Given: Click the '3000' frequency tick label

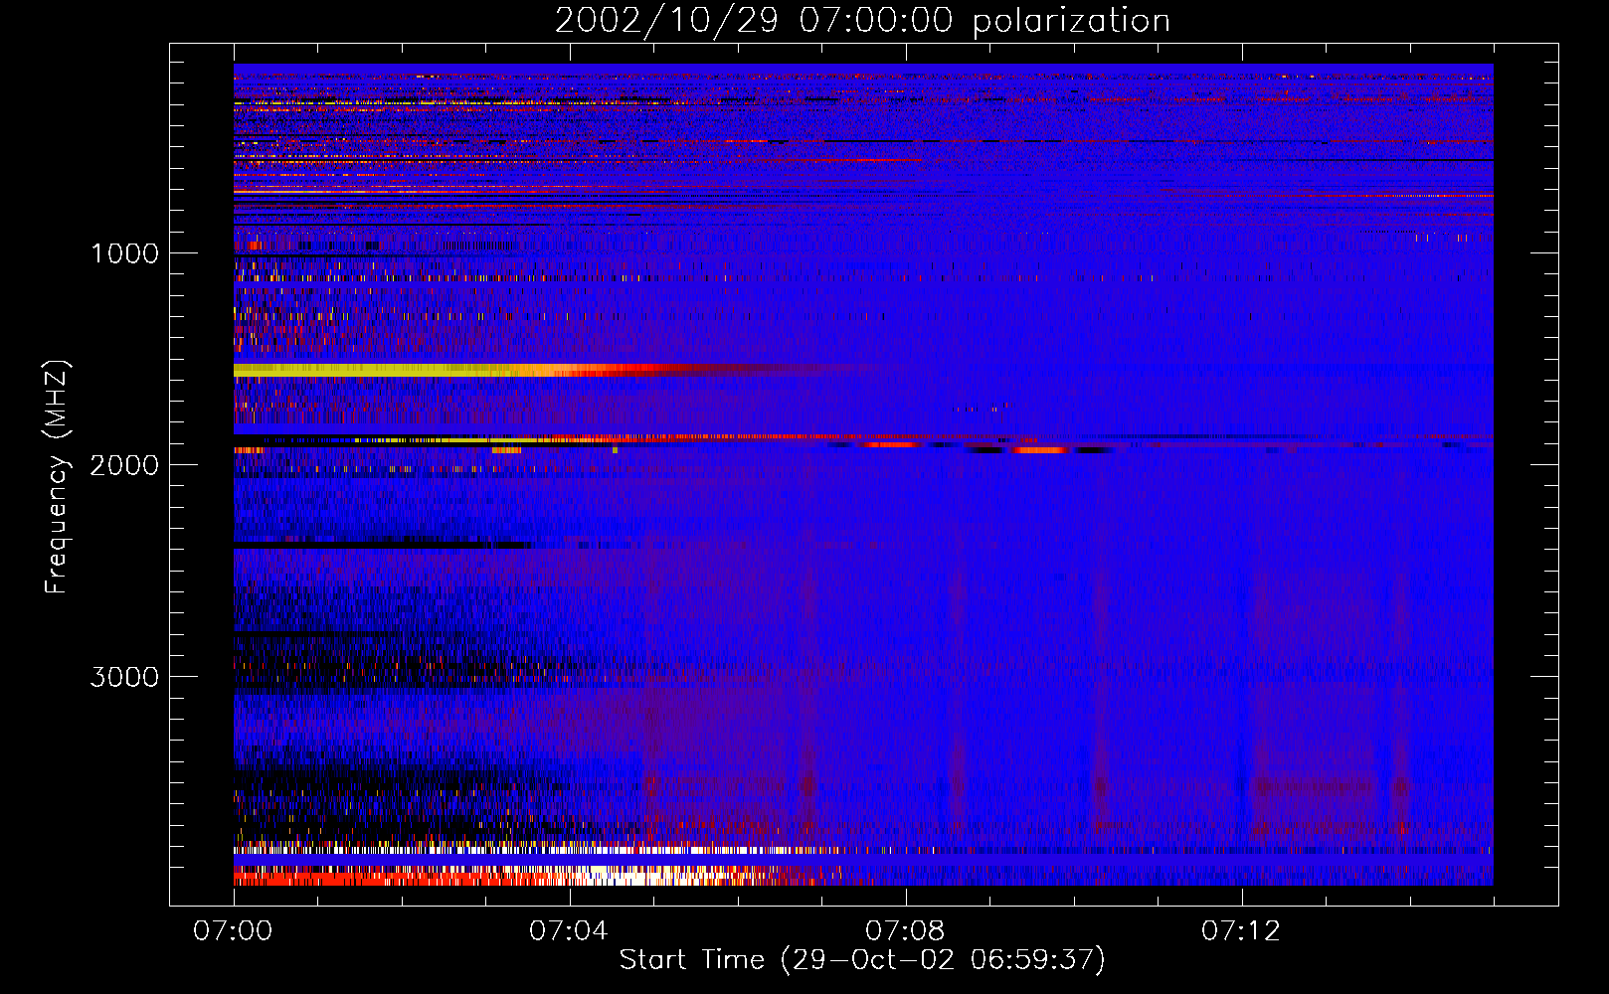Looking at the screenshot, I should point(124,677).
